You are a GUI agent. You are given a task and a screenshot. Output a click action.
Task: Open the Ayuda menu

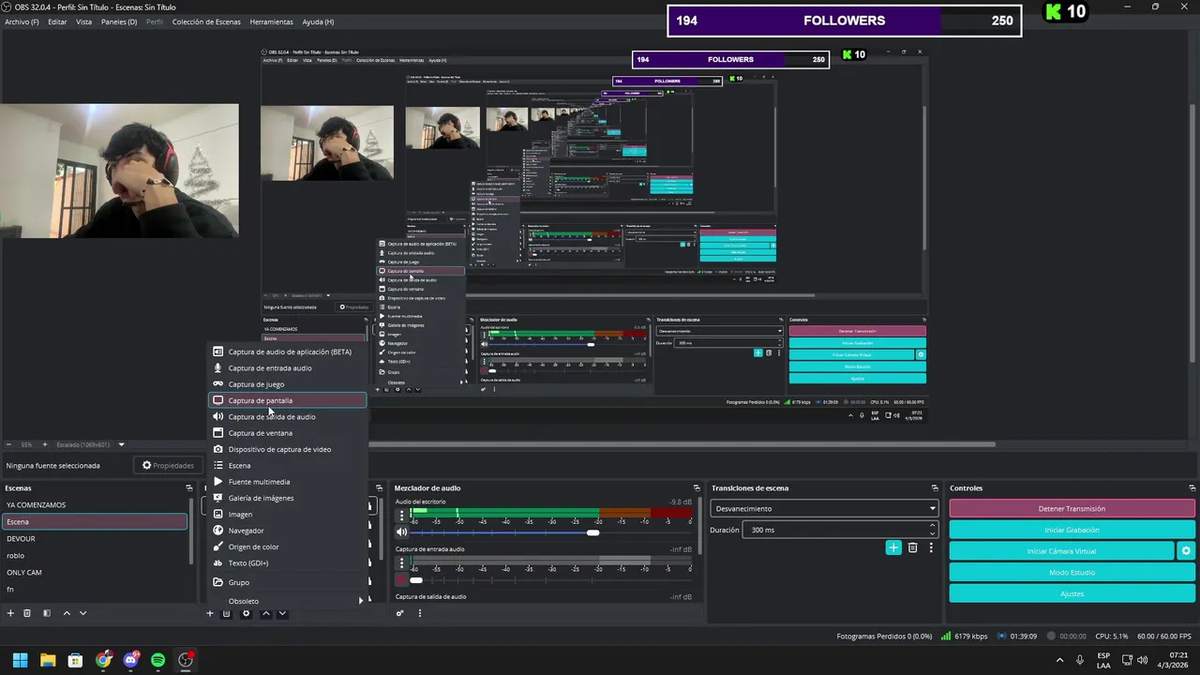click(318, 22)
